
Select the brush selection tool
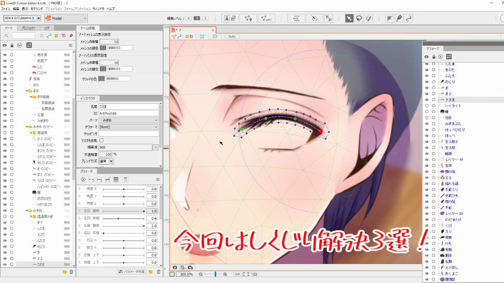(x=369, y=18)
